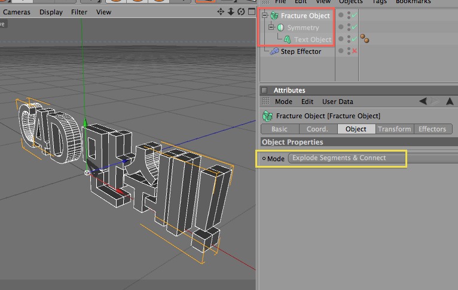The height and width of the screenshot is (290, 458).
Task: Select the Phong tag on Text Object
Action: pyautogui.click(x=364, y=38)
